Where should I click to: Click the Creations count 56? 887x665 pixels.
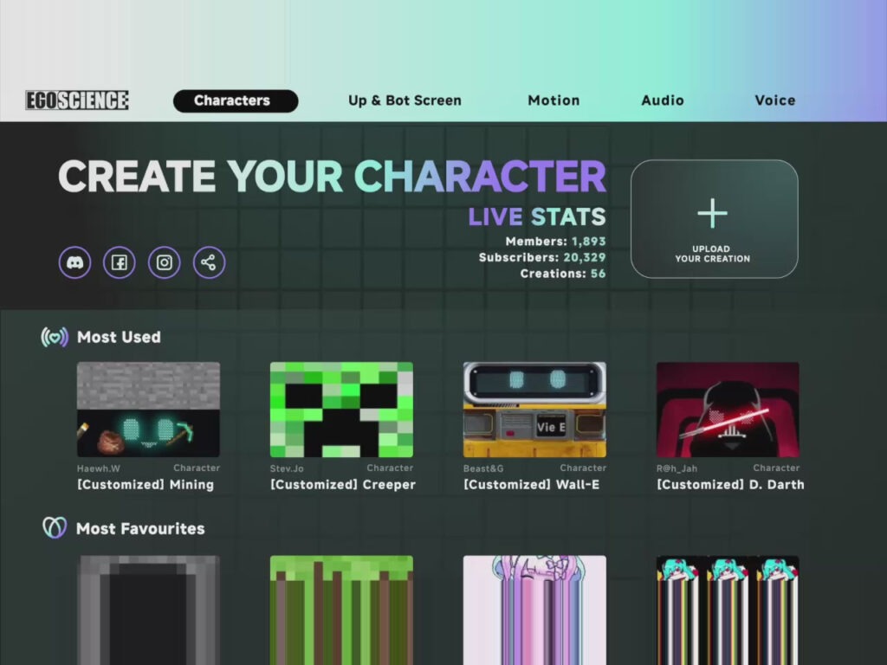[598, 274]
